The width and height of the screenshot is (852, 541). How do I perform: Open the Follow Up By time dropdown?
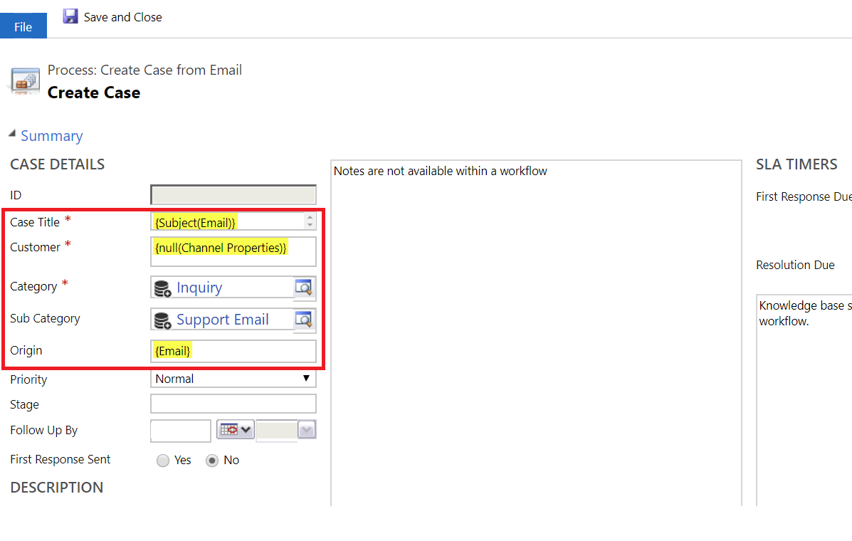point(307,430)
